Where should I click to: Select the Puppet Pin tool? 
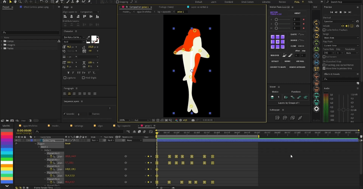88,2
